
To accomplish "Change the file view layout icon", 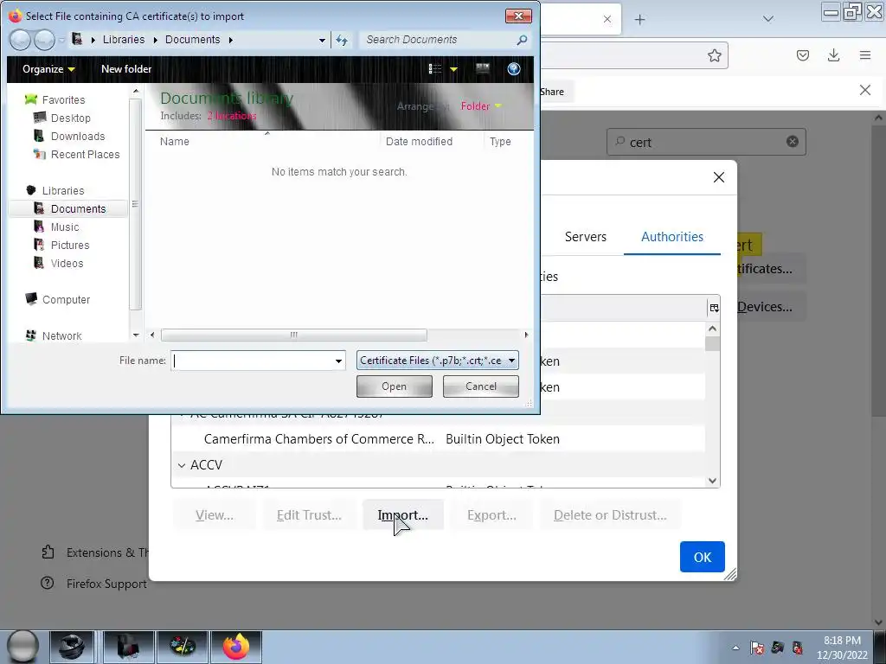I will click(435, 69).
